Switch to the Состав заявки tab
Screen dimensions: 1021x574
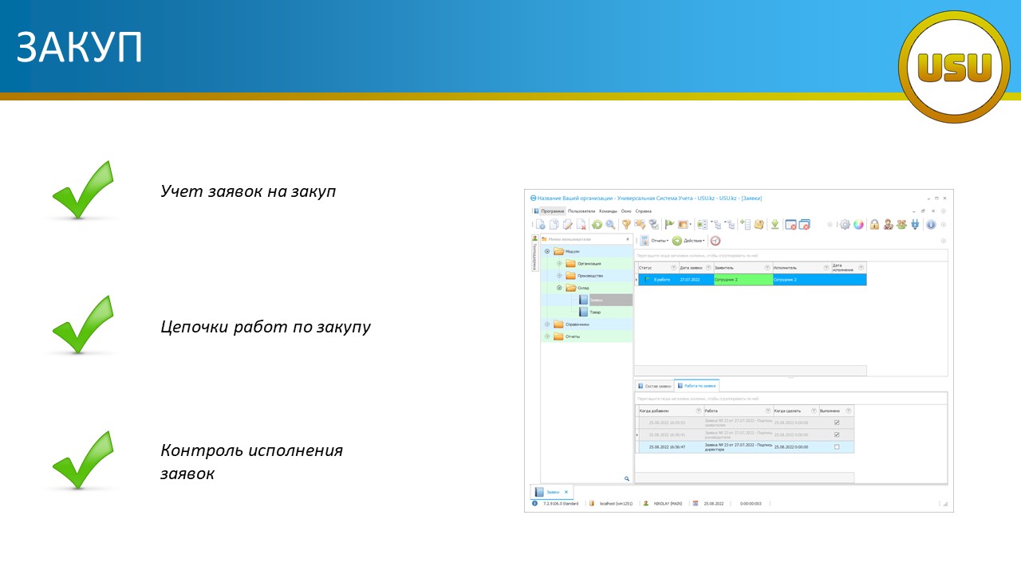pos(654,386)
